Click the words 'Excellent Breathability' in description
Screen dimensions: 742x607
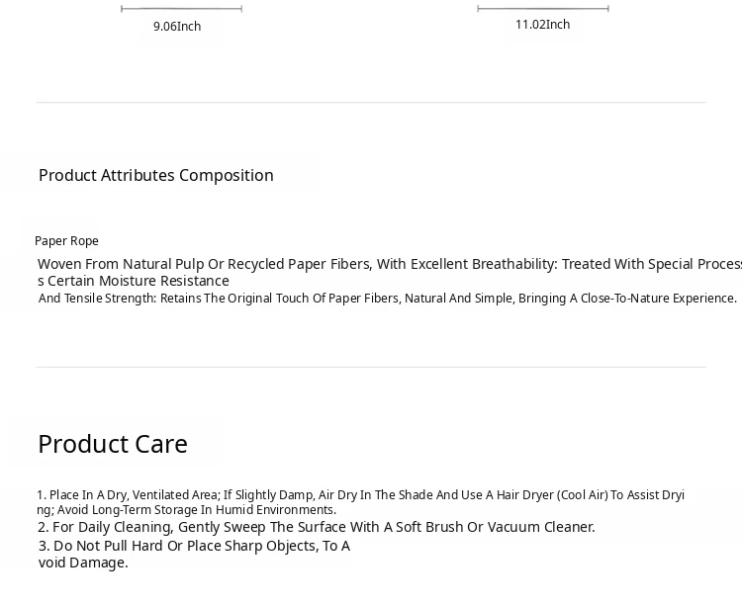(484, 264)
